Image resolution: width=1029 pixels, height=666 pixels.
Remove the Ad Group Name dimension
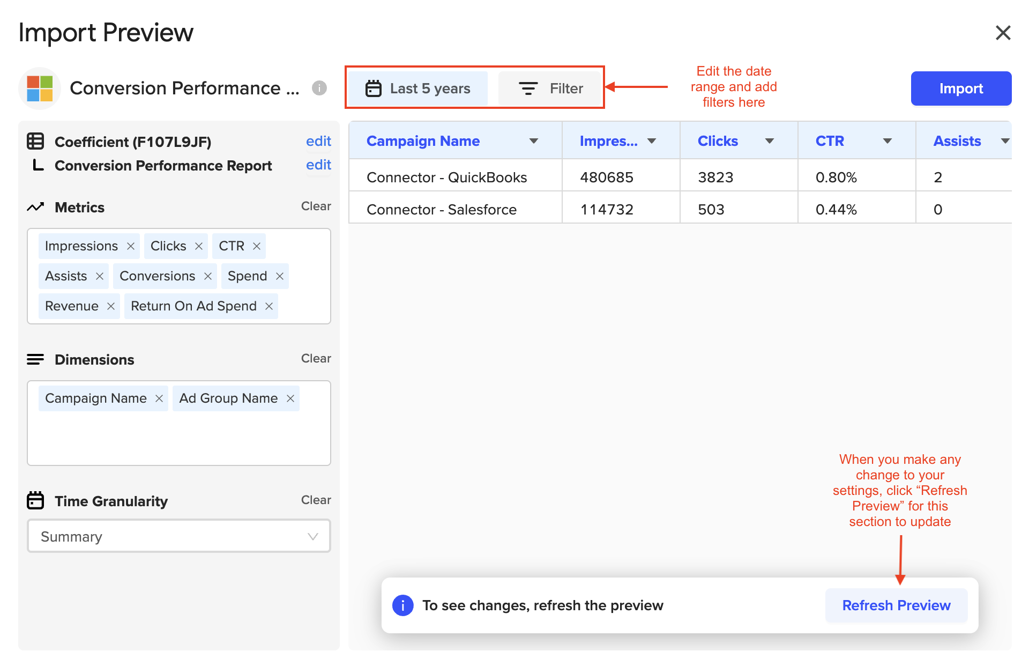pos(290,398)
